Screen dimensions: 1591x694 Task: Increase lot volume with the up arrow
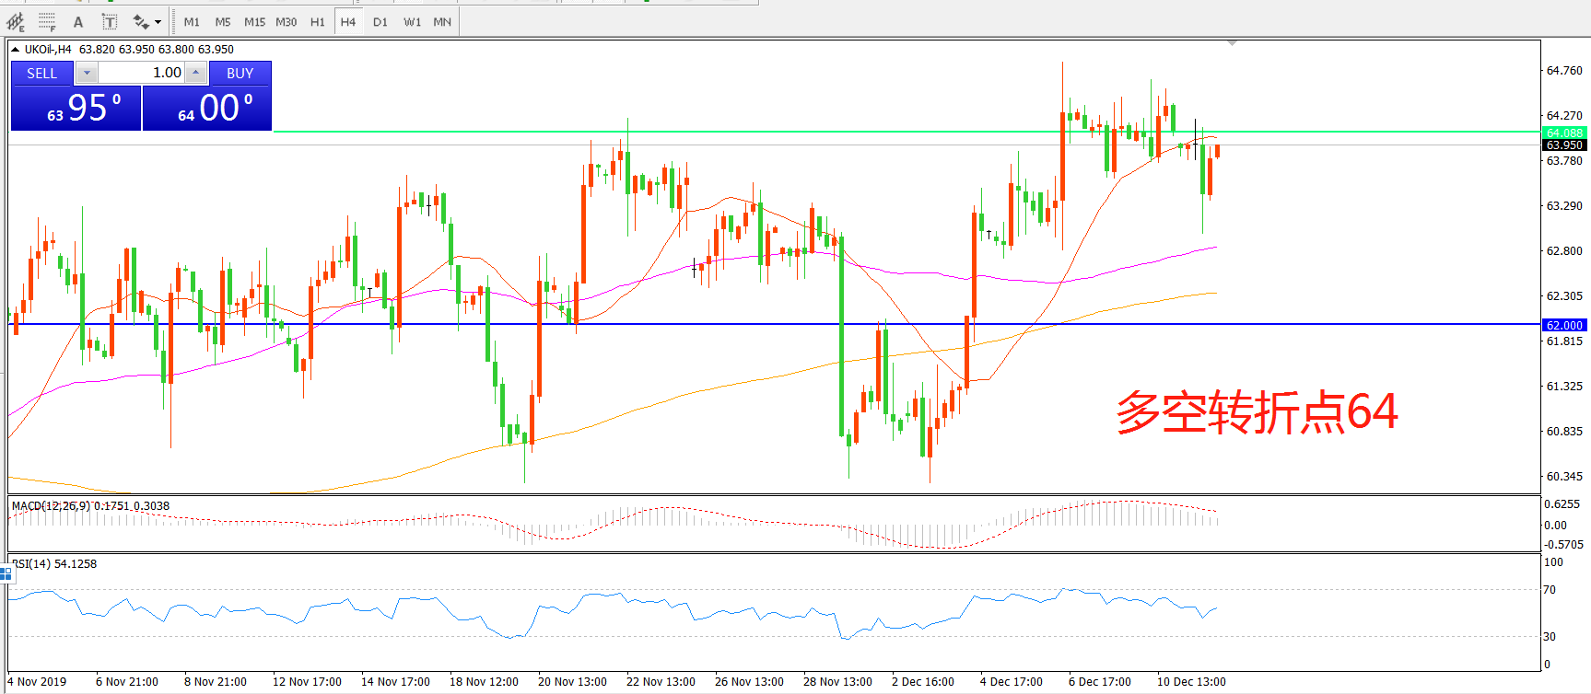(x=196, y=73)
